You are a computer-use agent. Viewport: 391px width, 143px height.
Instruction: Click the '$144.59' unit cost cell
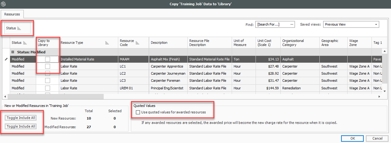tap(268, 88)
